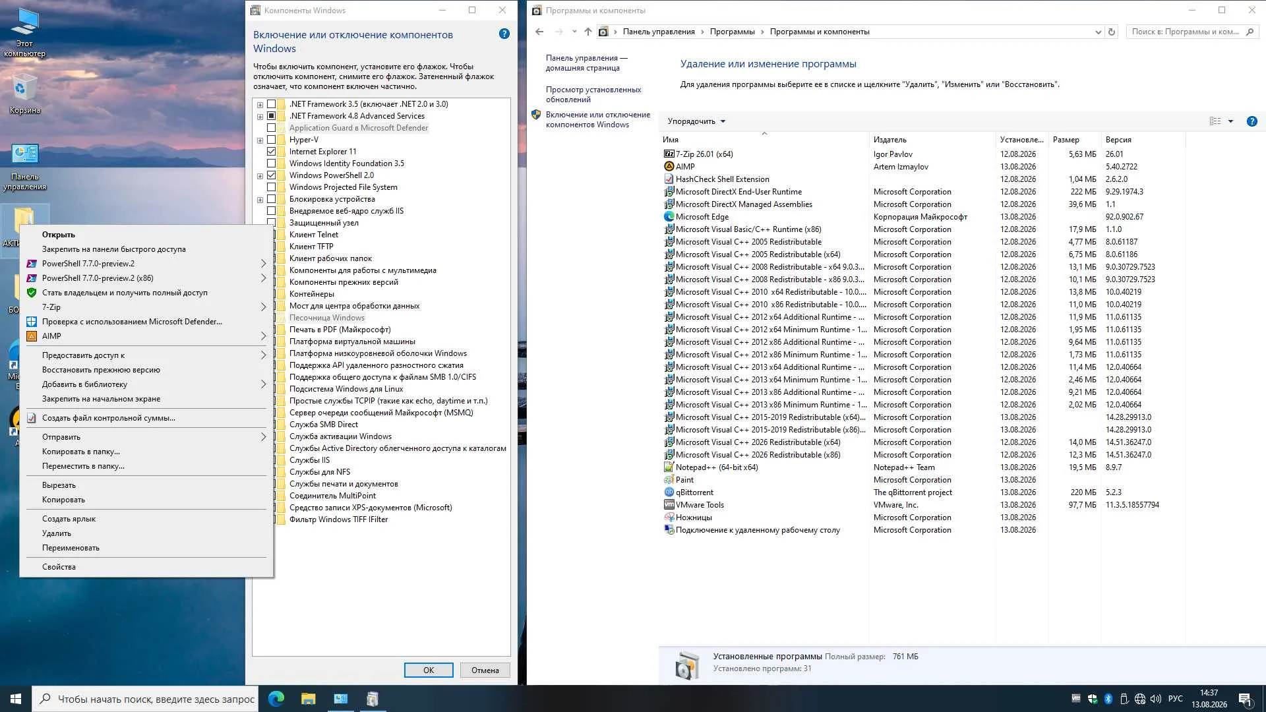1266x712 pixels.
Task: Uncheck Internet Explorer 11 component
Action: 271,152
